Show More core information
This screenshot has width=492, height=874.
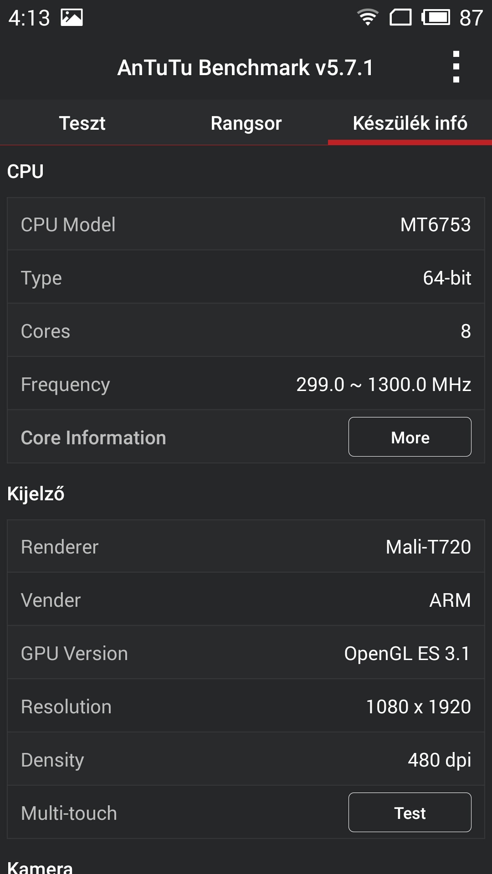[410, 437]
